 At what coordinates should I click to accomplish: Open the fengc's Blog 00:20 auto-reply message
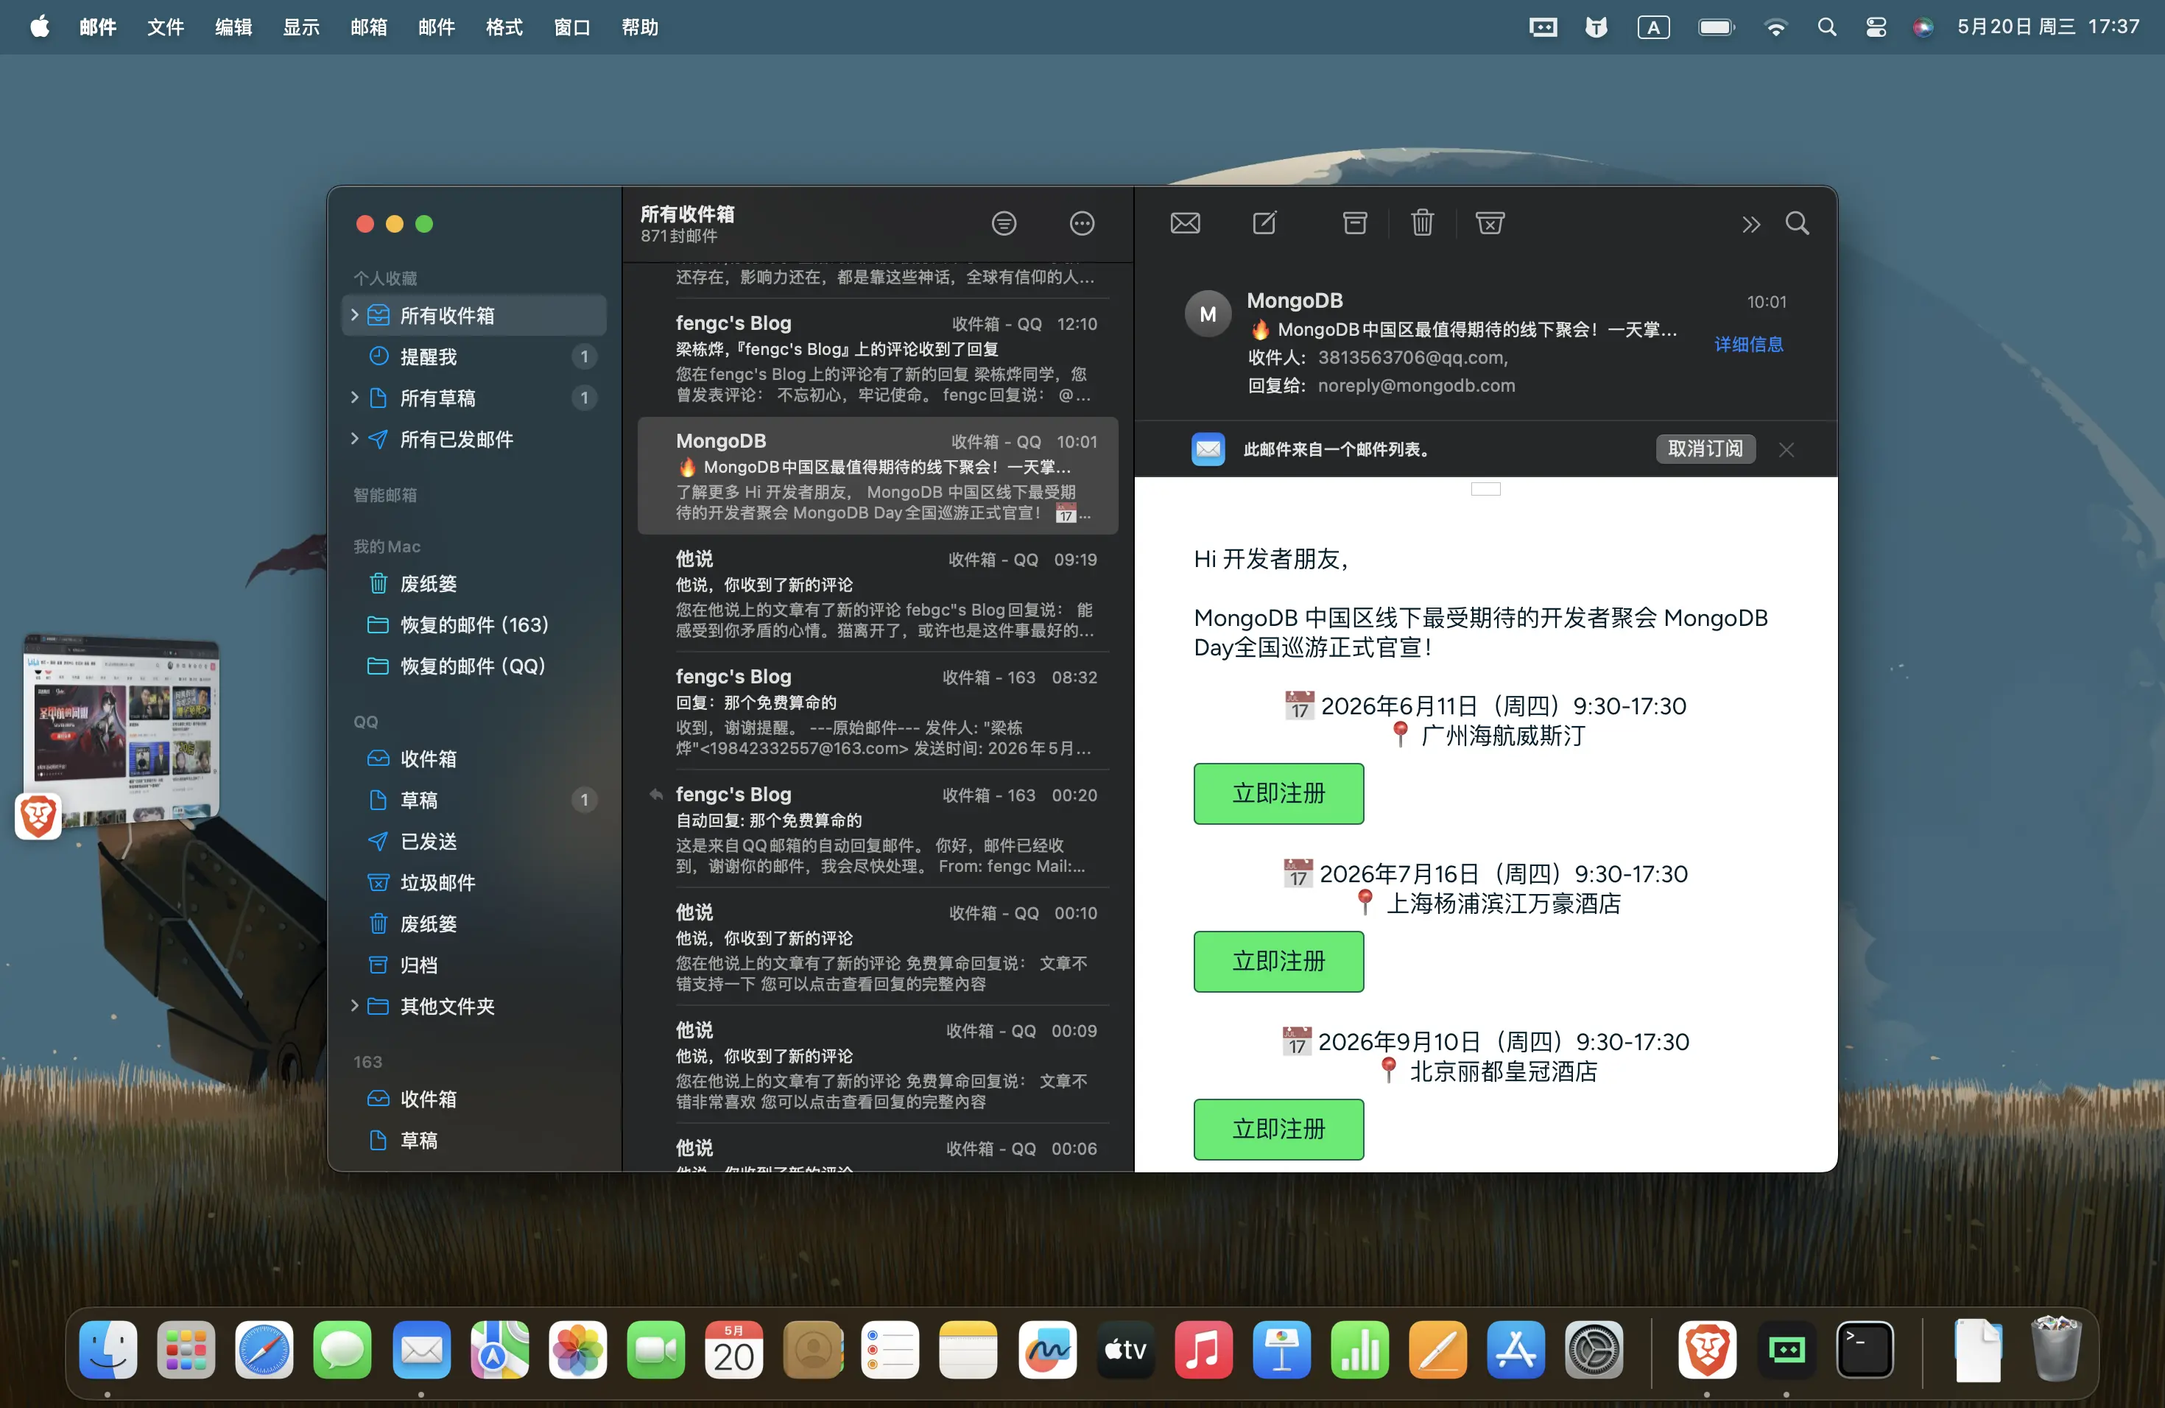[878, 829]
